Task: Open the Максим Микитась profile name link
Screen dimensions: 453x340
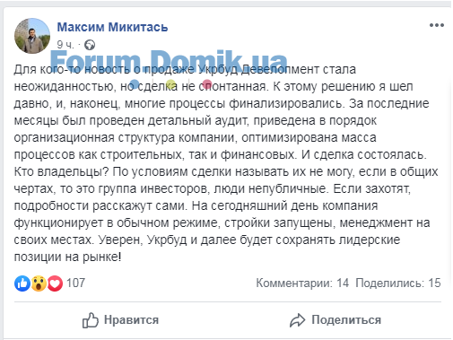Action: [112, 27]
